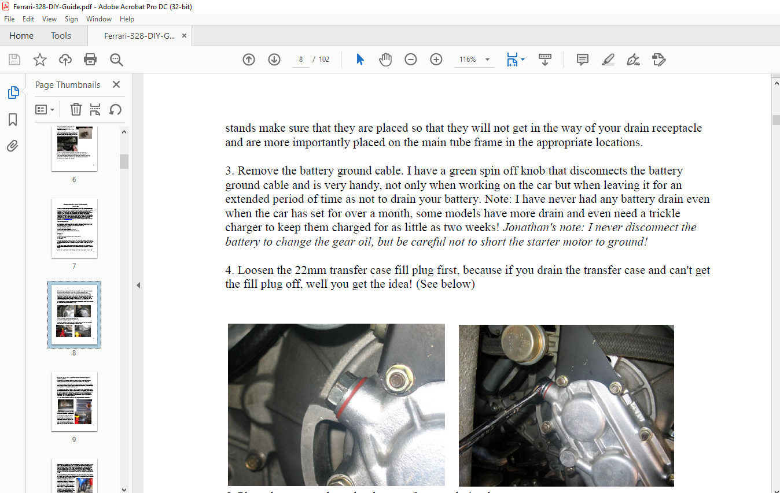This screenshot has height=493, width=780.
Task: Click the transfer case fill plug close-up photo
Action: click(x=336, y=405)
